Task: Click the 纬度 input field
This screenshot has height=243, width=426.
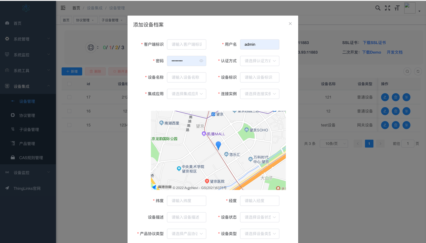Action: [x=186, y=201]
